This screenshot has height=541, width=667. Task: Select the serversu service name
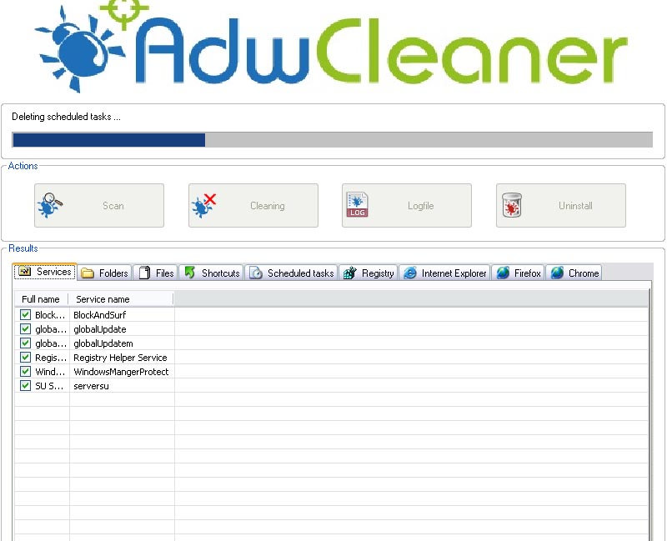pyautogui.click(x=91, y=386)
